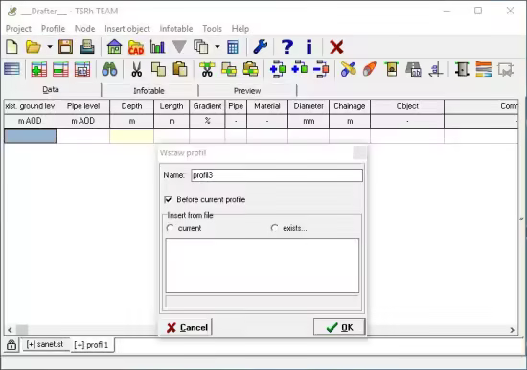This screenshot has height=370, width=527.
Task: Open the Help menu
Action: 241,29
